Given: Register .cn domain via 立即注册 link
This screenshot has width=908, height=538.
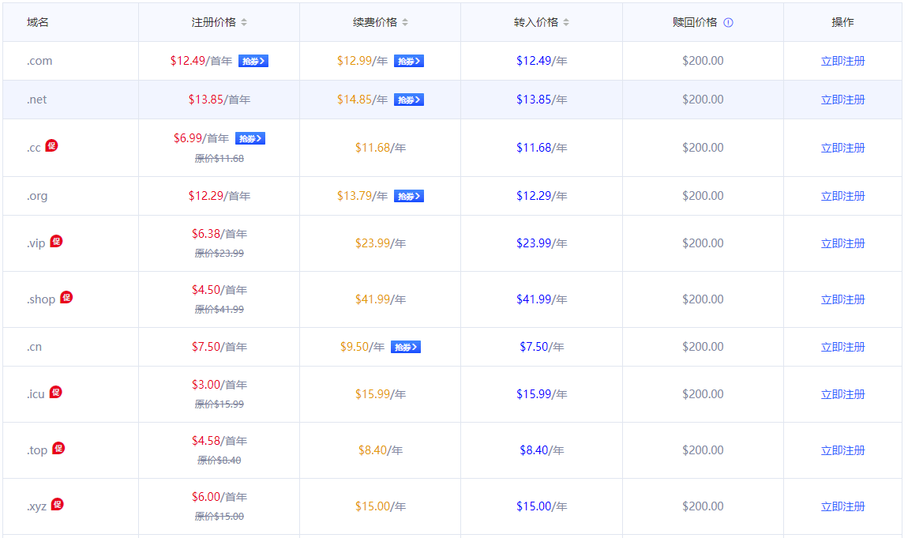Looking at the screenshot, I should tap(842, 347).
